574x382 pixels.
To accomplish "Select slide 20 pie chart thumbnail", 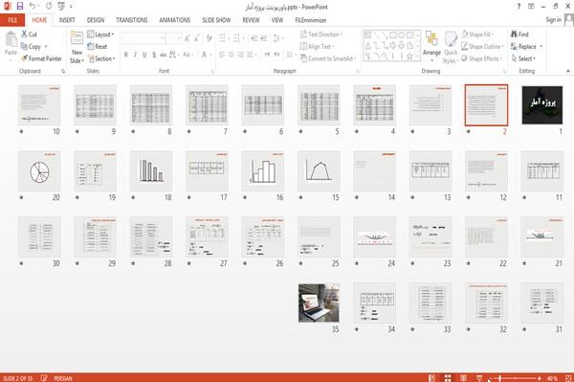I will click(39, 171).
